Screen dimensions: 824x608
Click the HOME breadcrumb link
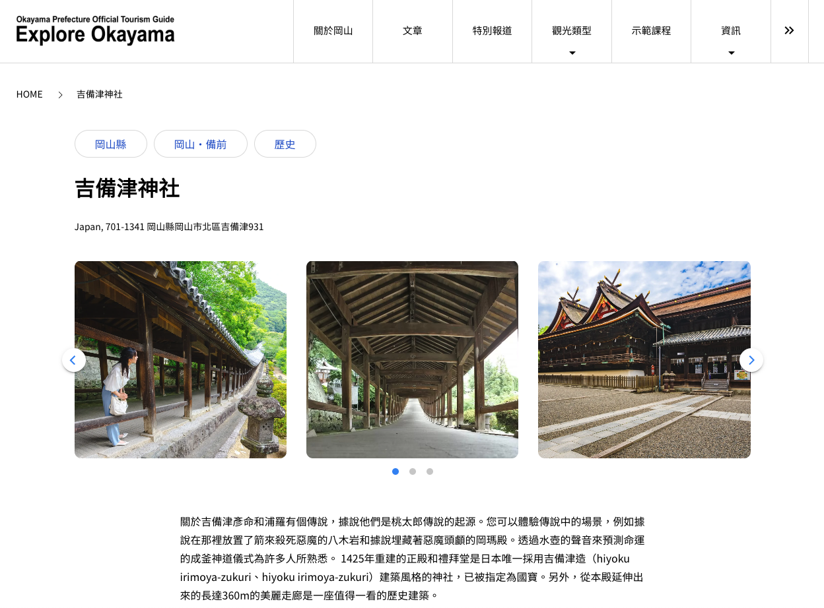point(30,94)
